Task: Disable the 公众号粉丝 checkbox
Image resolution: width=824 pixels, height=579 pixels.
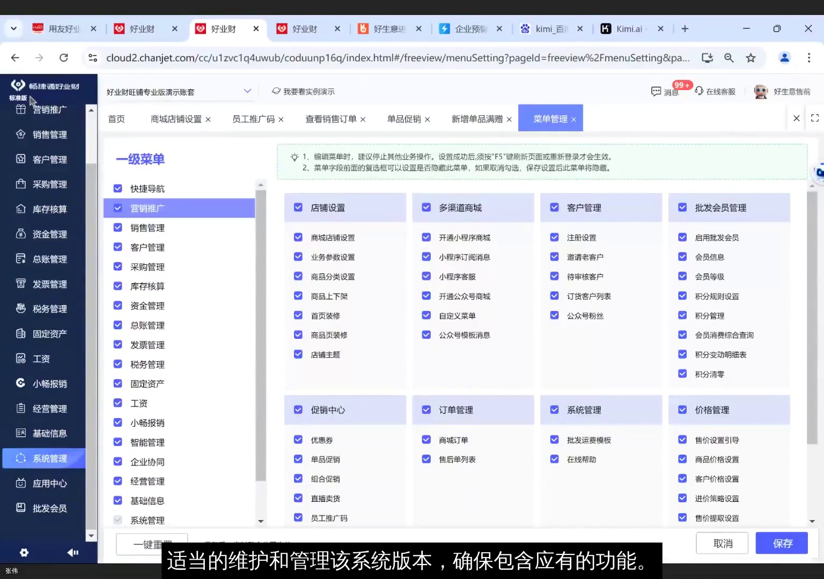Action: (x=554, y=315)
